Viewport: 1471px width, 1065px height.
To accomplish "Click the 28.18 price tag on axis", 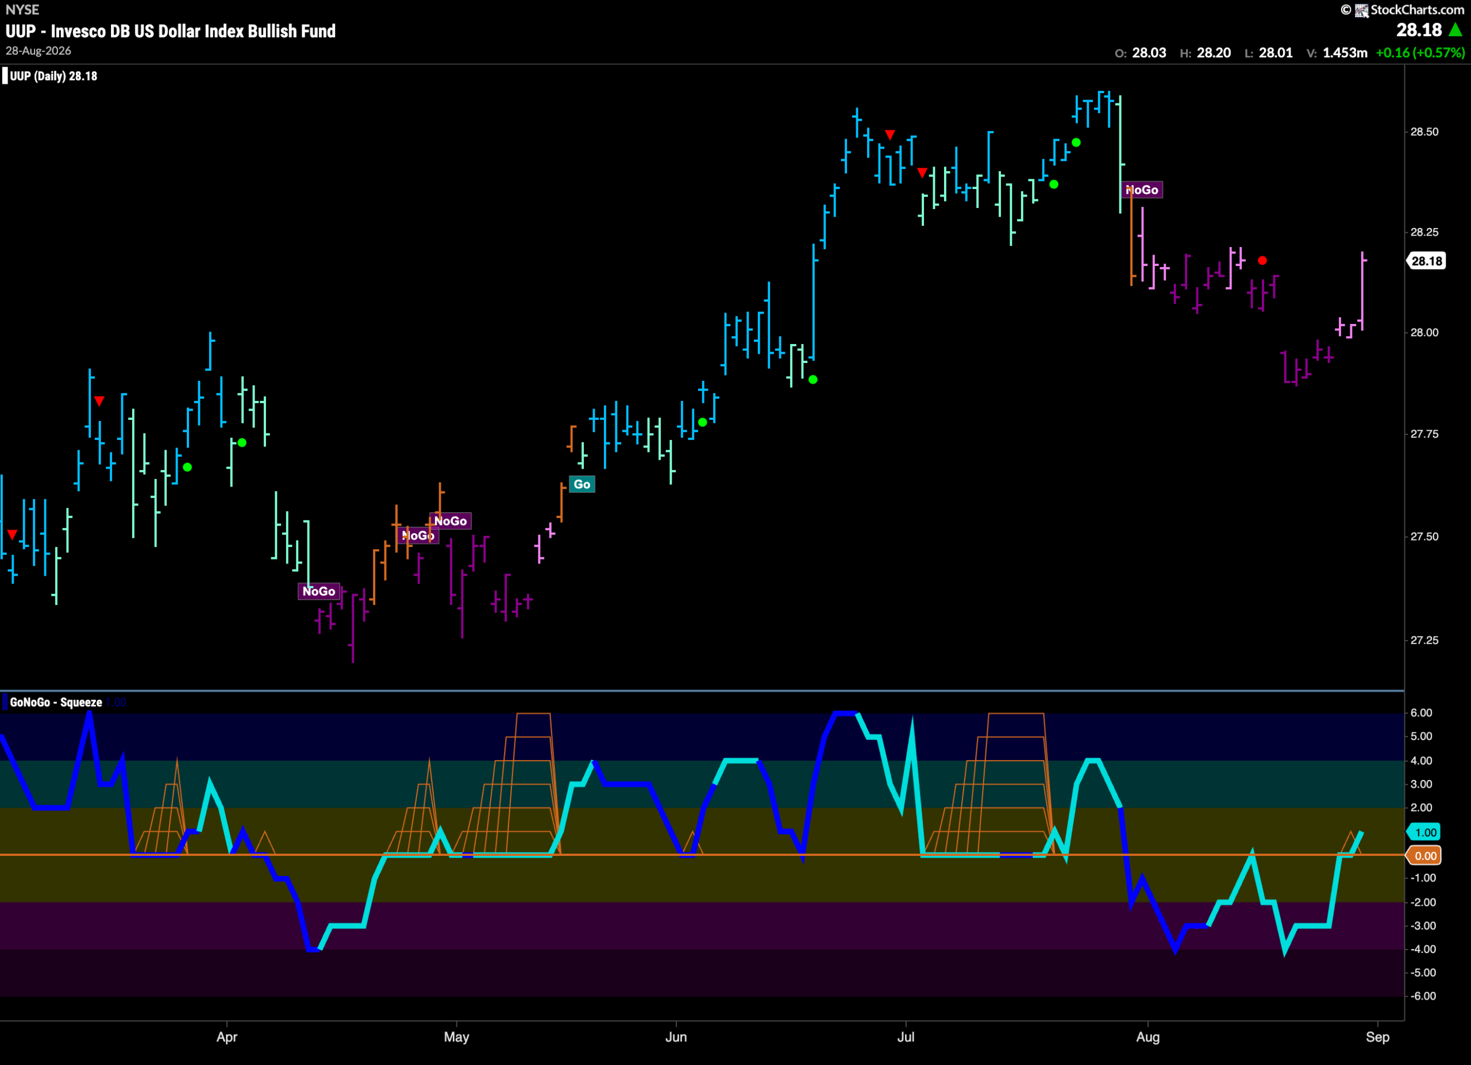I will [1426, 261].
